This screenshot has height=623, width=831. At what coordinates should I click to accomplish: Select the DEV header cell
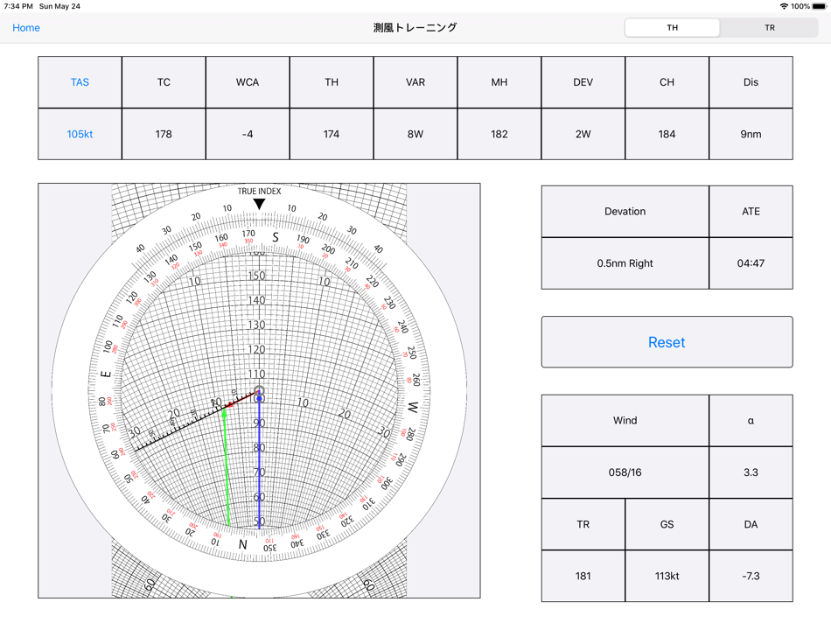583,82
